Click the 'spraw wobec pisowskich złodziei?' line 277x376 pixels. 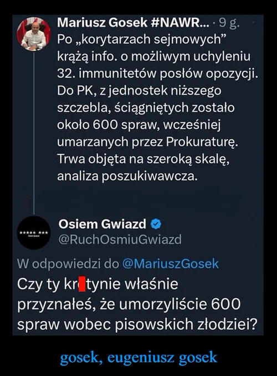[x=137, y=325]
